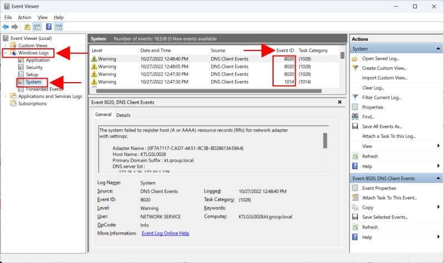The width and height of the screenshot is (444, 263).
Task: Toggle the Action pane using its toolbar button
Action: pyautogui.click(x=58, y=27)
